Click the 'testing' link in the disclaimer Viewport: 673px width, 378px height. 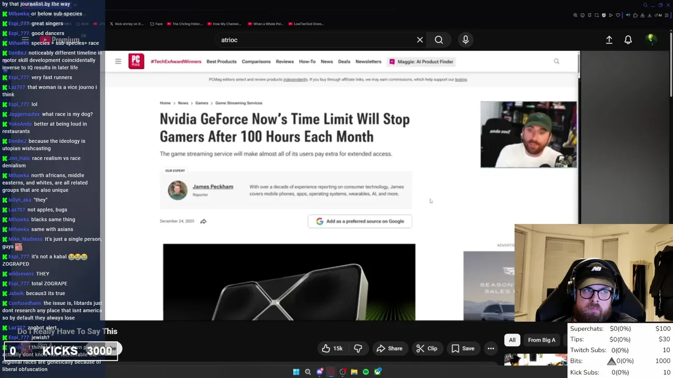pos(461,80)
